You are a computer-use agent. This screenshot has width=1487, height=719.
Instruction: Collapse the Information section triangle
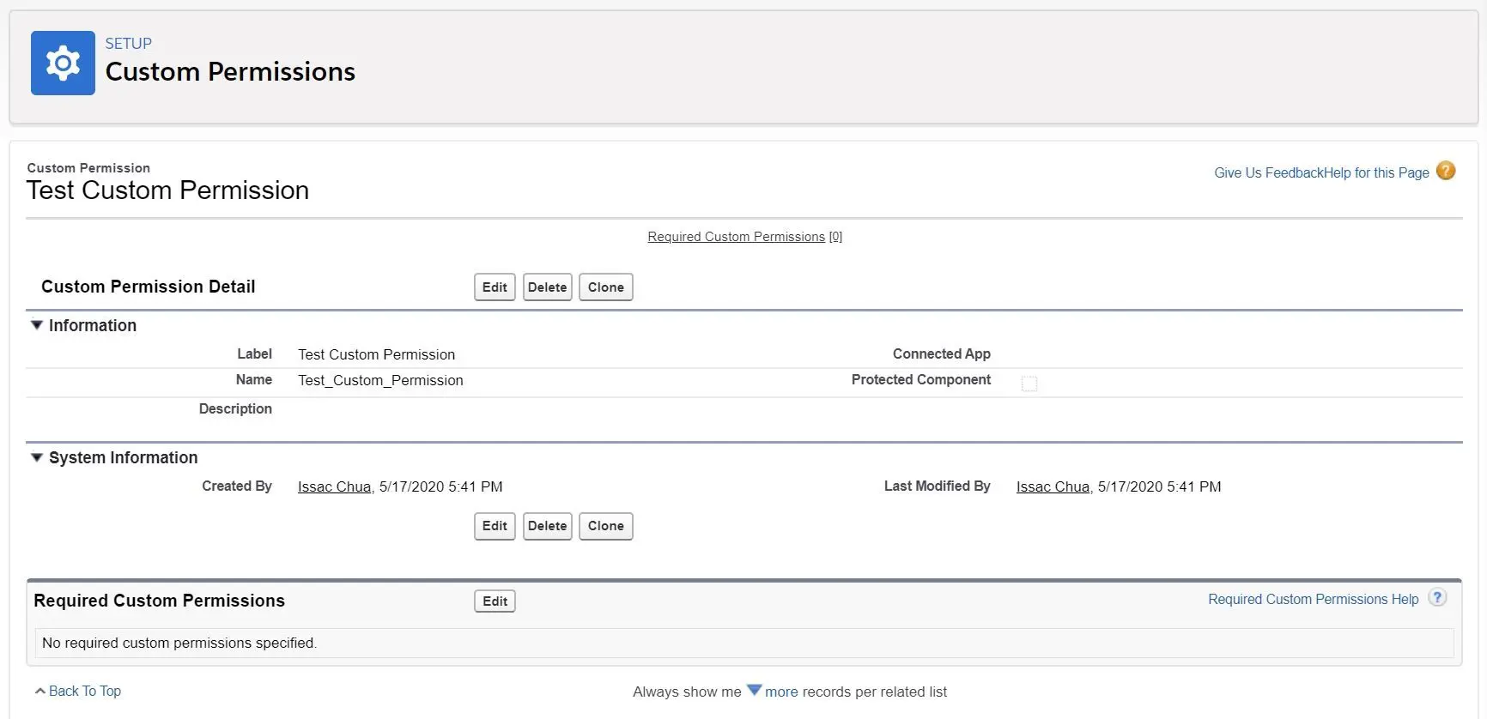(36, 325)
